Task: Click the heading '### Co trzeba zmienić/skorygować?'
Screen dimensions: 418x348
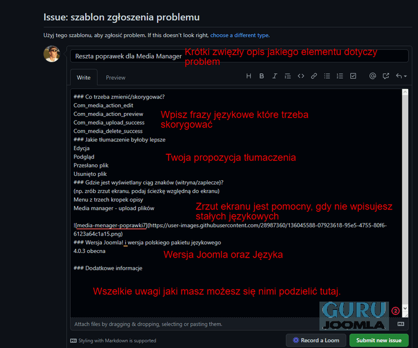Action: point(119,97)
